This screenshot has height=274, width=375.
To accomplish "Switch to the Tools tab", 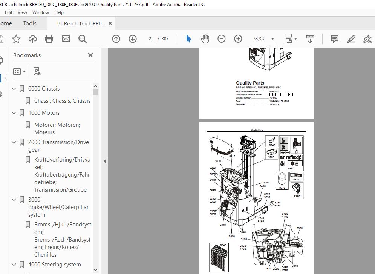I will (30, 23).
